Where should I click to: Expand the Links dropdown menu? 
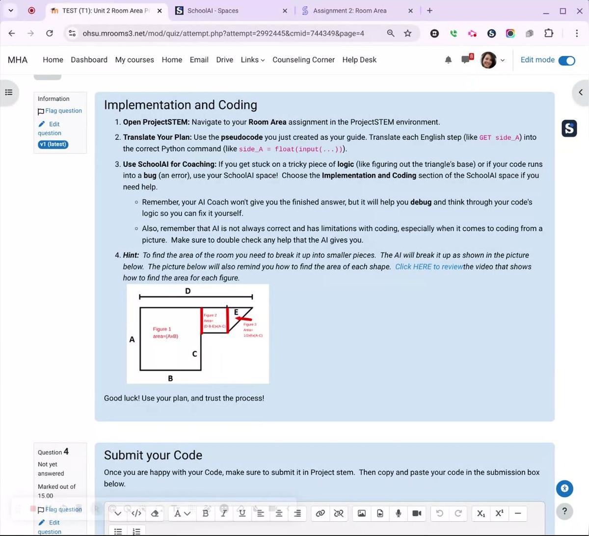tap(252, 60)
